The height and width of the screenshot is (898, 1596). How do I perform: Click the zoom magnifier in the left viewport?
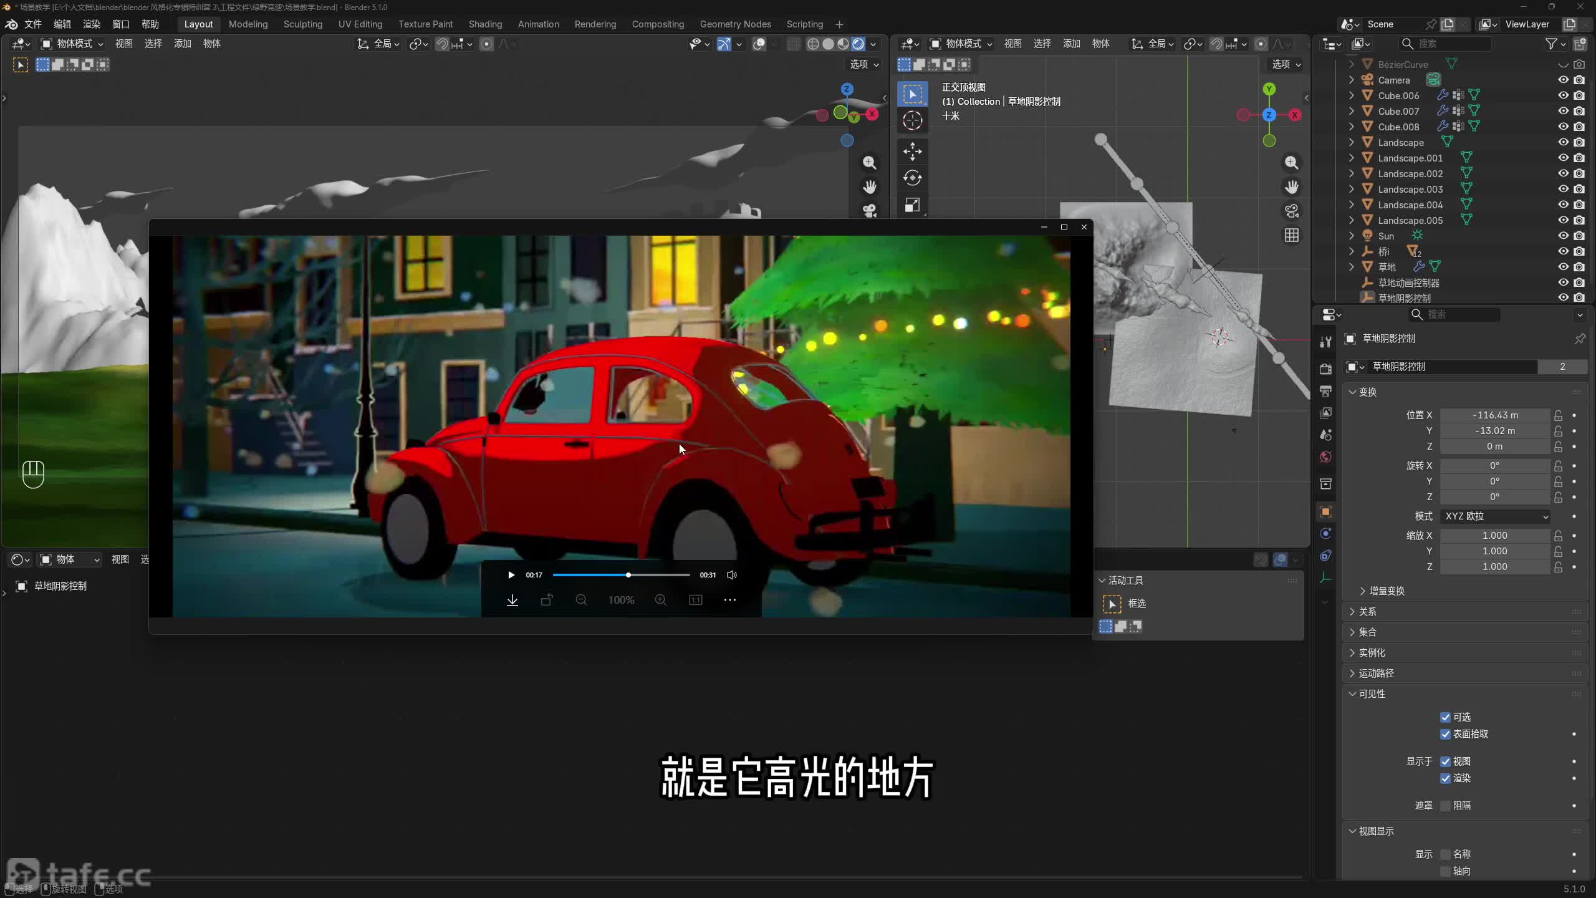[x=869, y=163]
